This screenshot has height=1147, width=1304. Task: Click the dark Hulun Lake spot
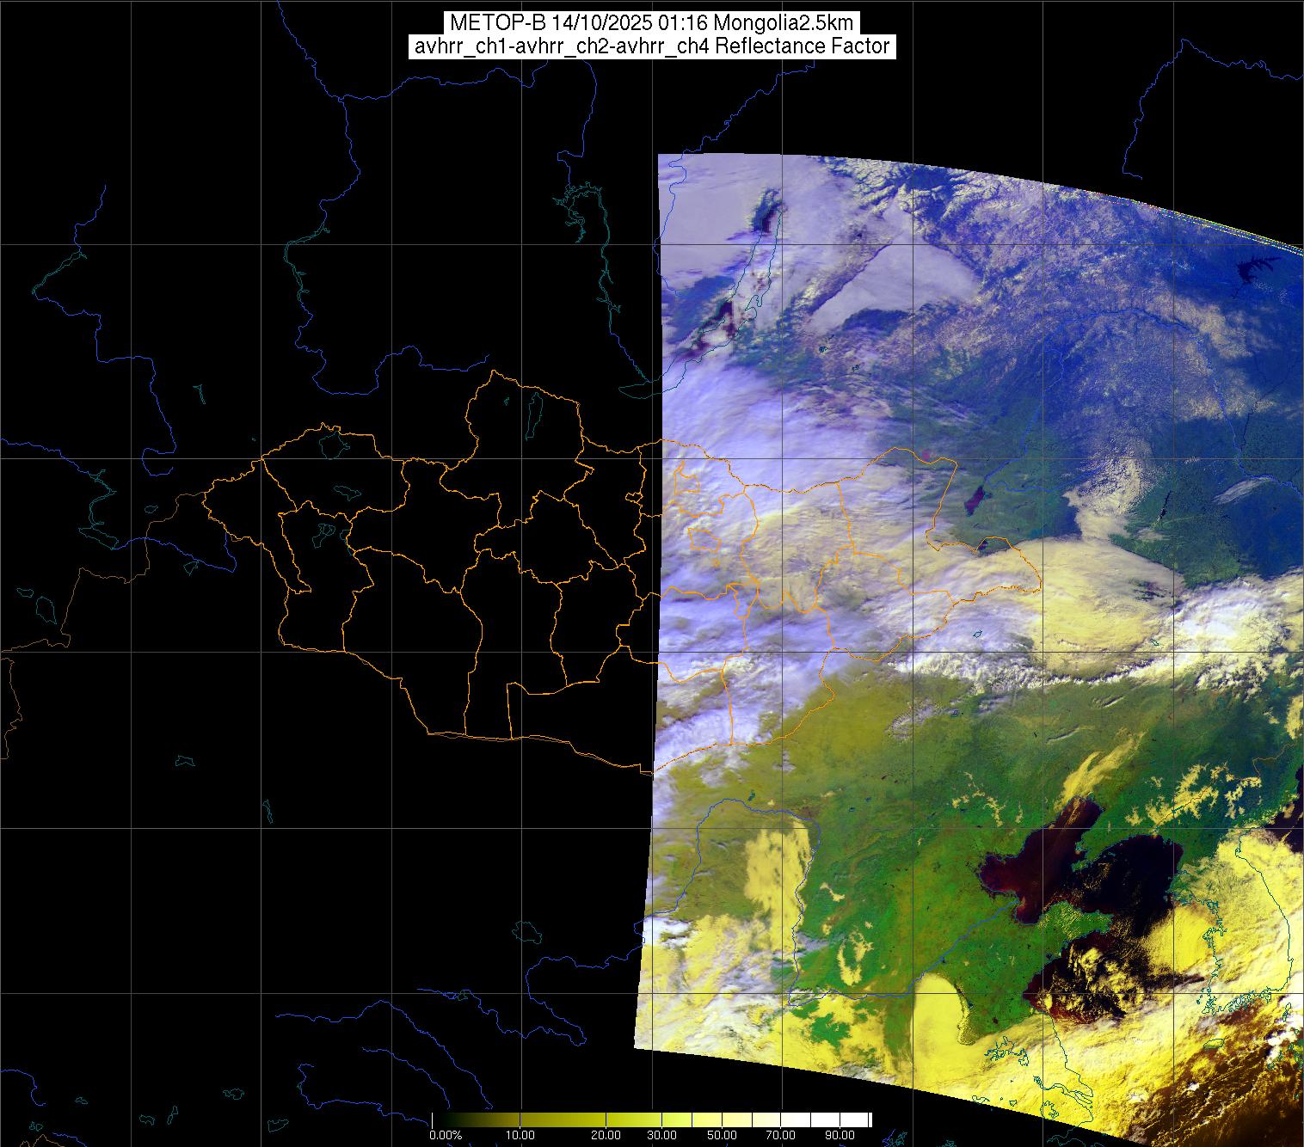(x=976, y=498)
